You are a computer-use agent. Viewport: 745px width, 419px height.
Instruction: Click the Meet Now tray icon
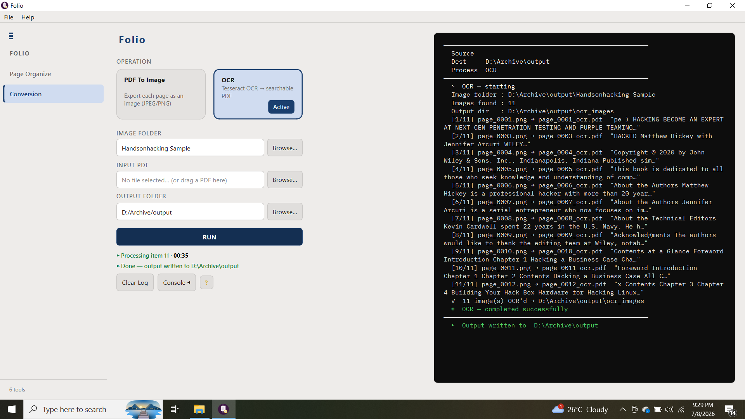[634, 409]
